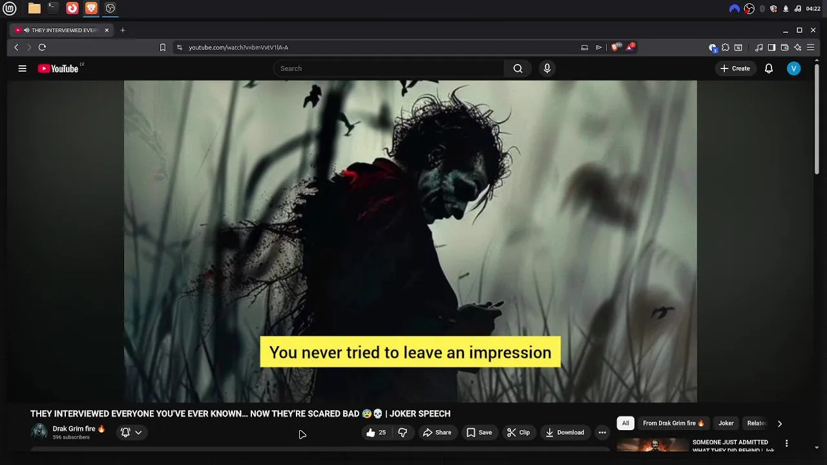
Task: Open Brave Leo AI assistant
Action: 797,47
